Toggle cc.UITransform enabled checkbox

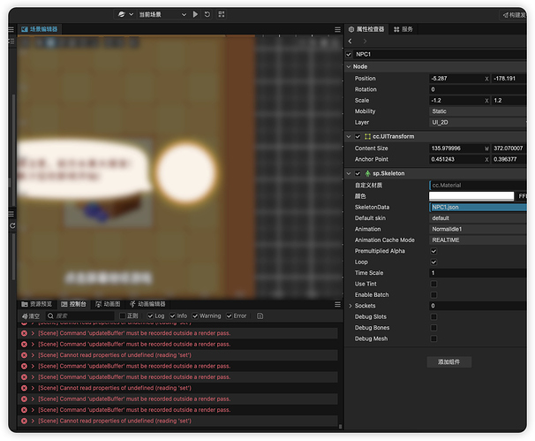pos(358,137)
